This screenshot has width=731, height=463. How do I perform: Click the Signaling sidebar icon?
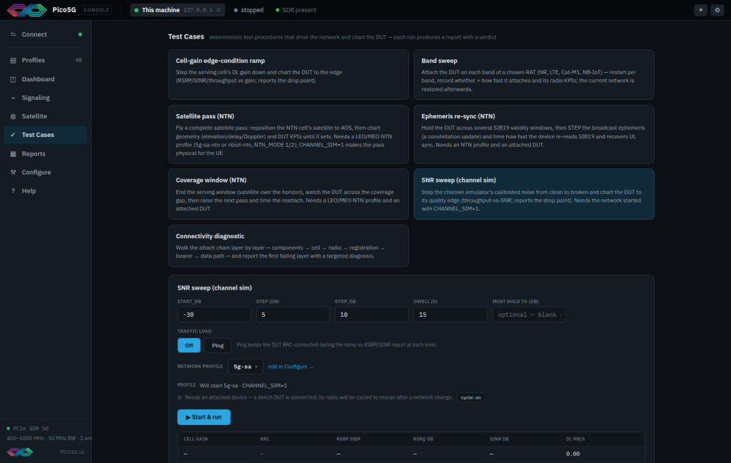click(13, 98)
